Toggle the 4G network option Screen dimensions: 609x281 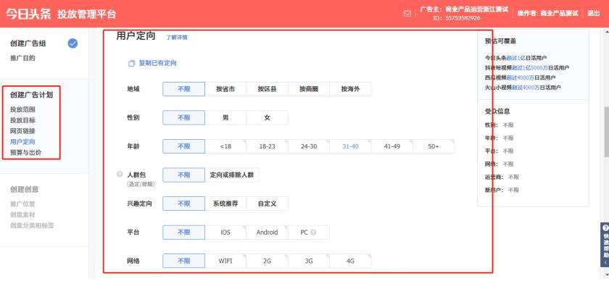350,261
